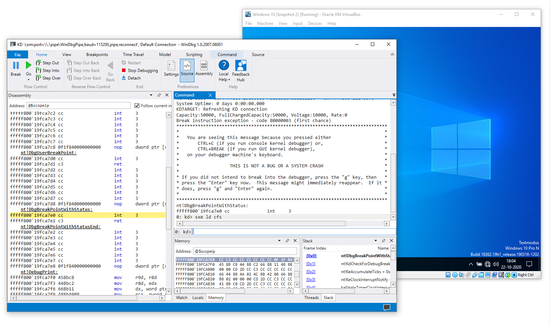Open the command tab overflow dropdown
The image size is (550, 325).
[394, 95]
